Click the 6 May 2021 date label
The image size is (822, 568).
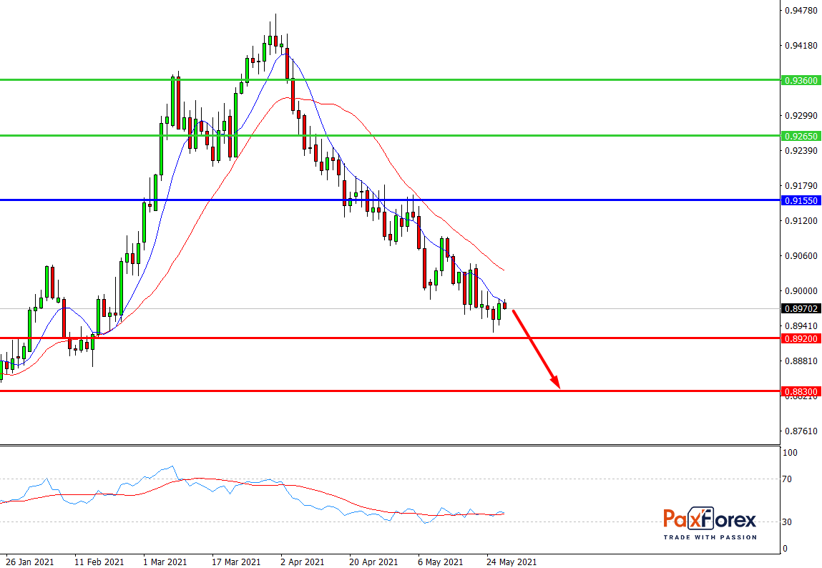point(441,562)
